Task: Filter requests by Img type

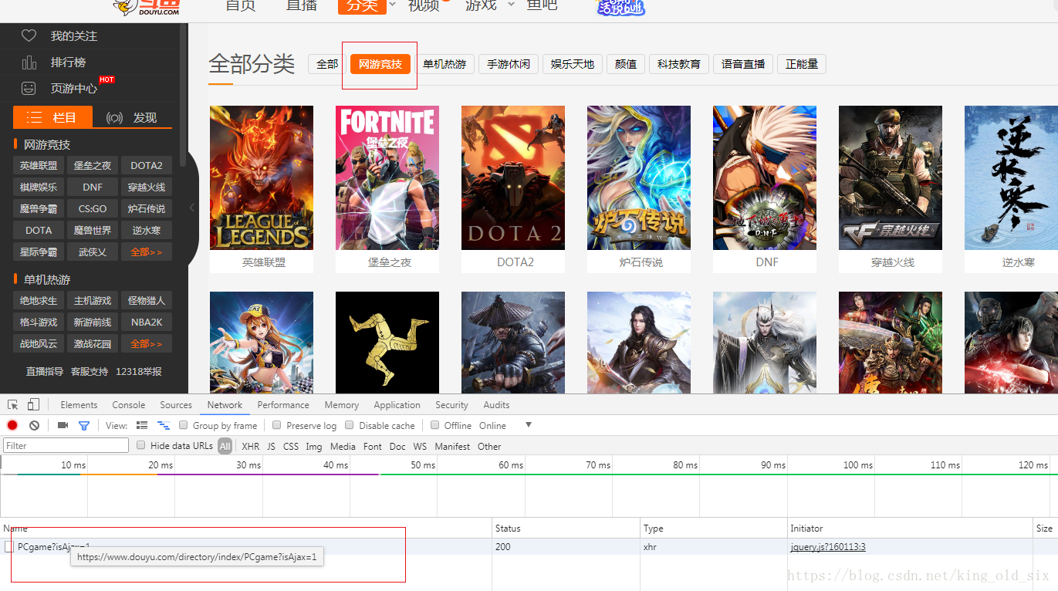Action: (313, 446)
